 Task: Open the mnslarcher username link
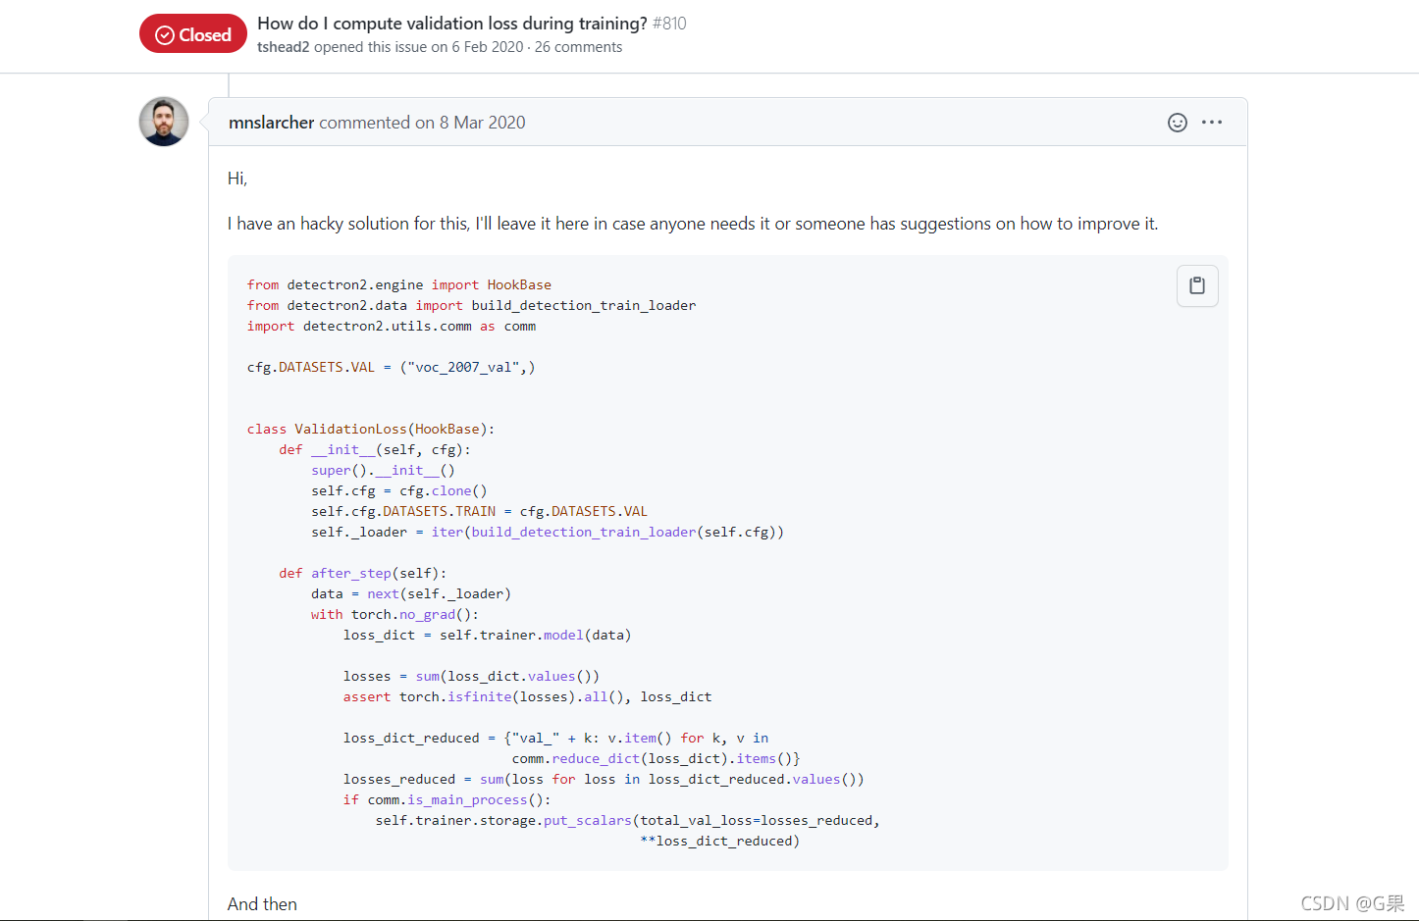tap(271, 123)
